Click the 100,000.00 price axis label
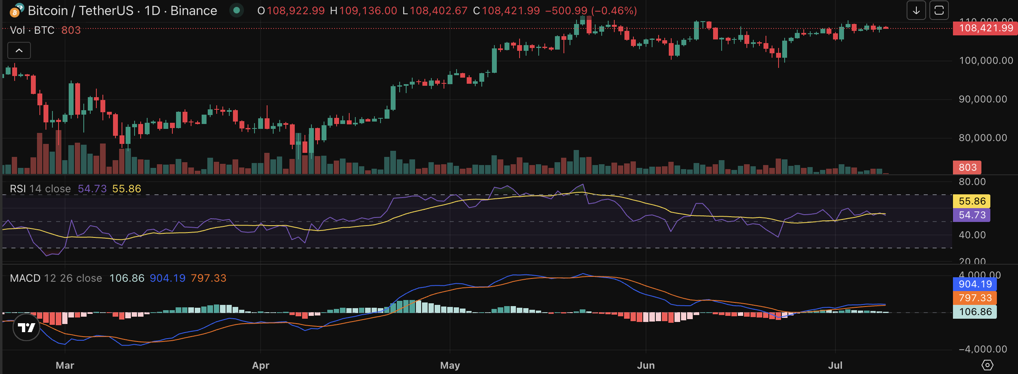 (x=986, y=61)
